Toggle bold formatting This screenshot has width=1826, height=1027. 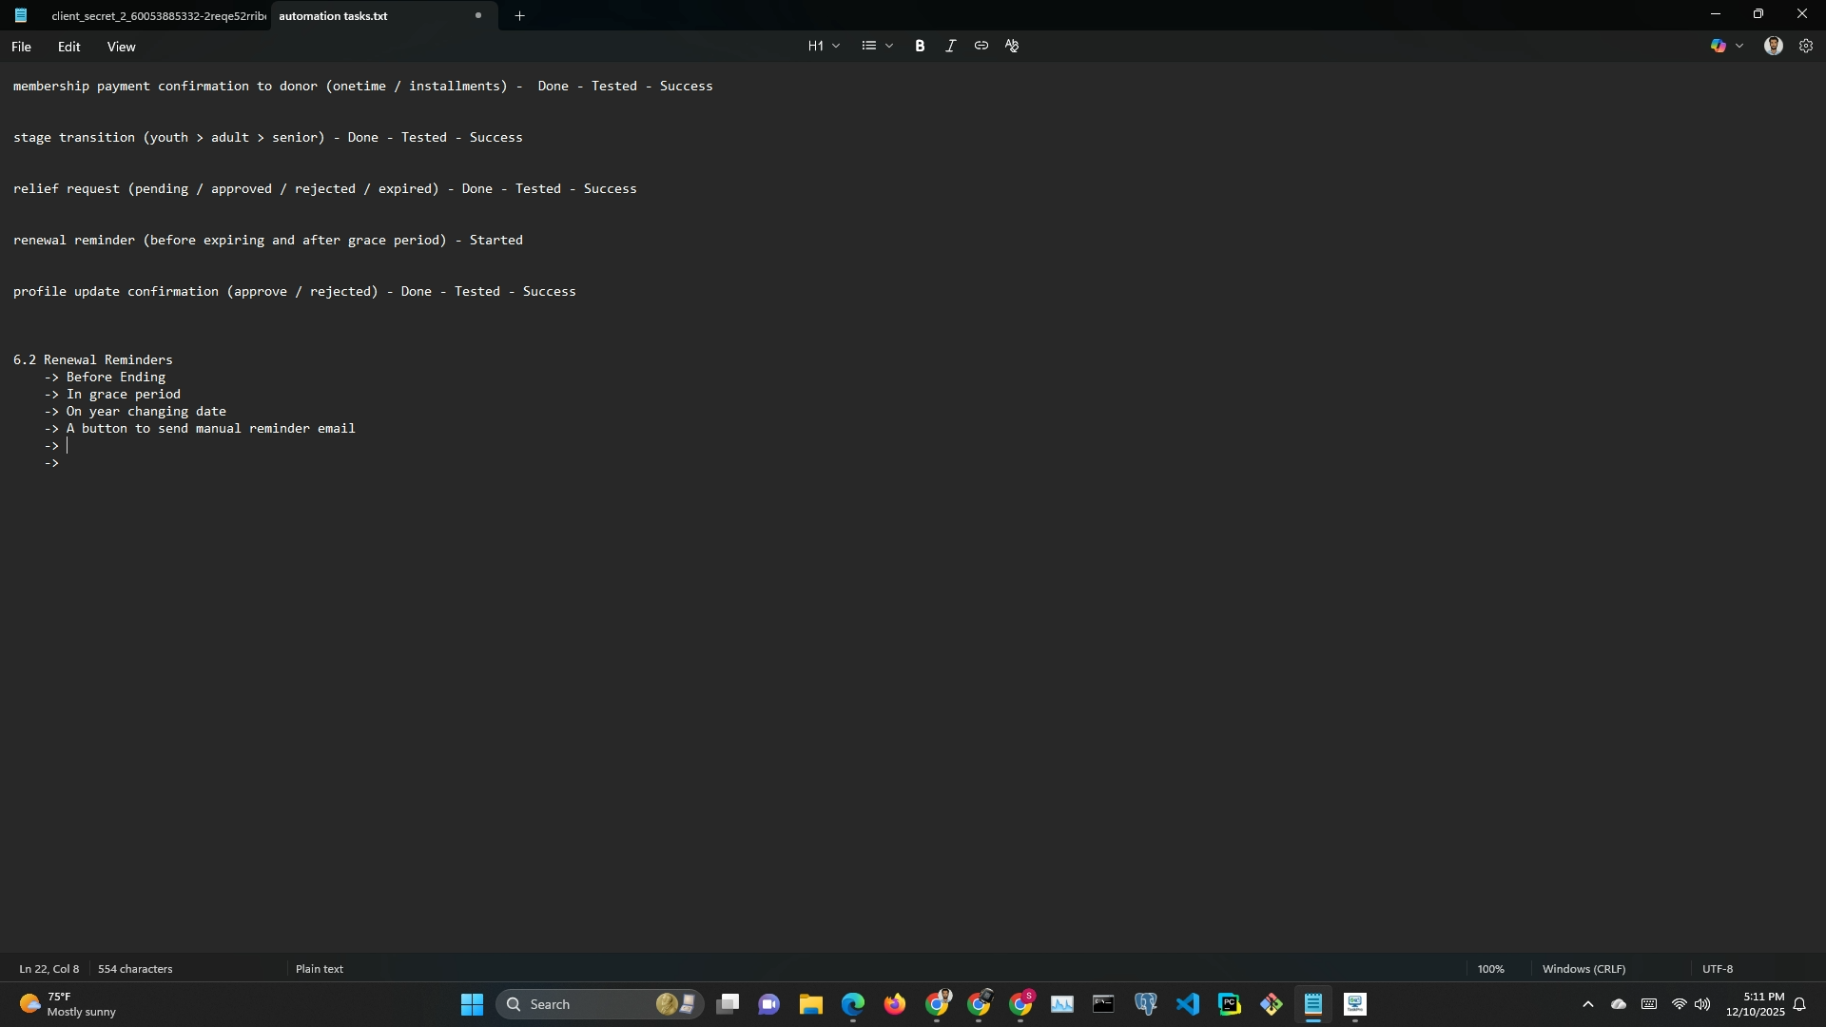920,46
